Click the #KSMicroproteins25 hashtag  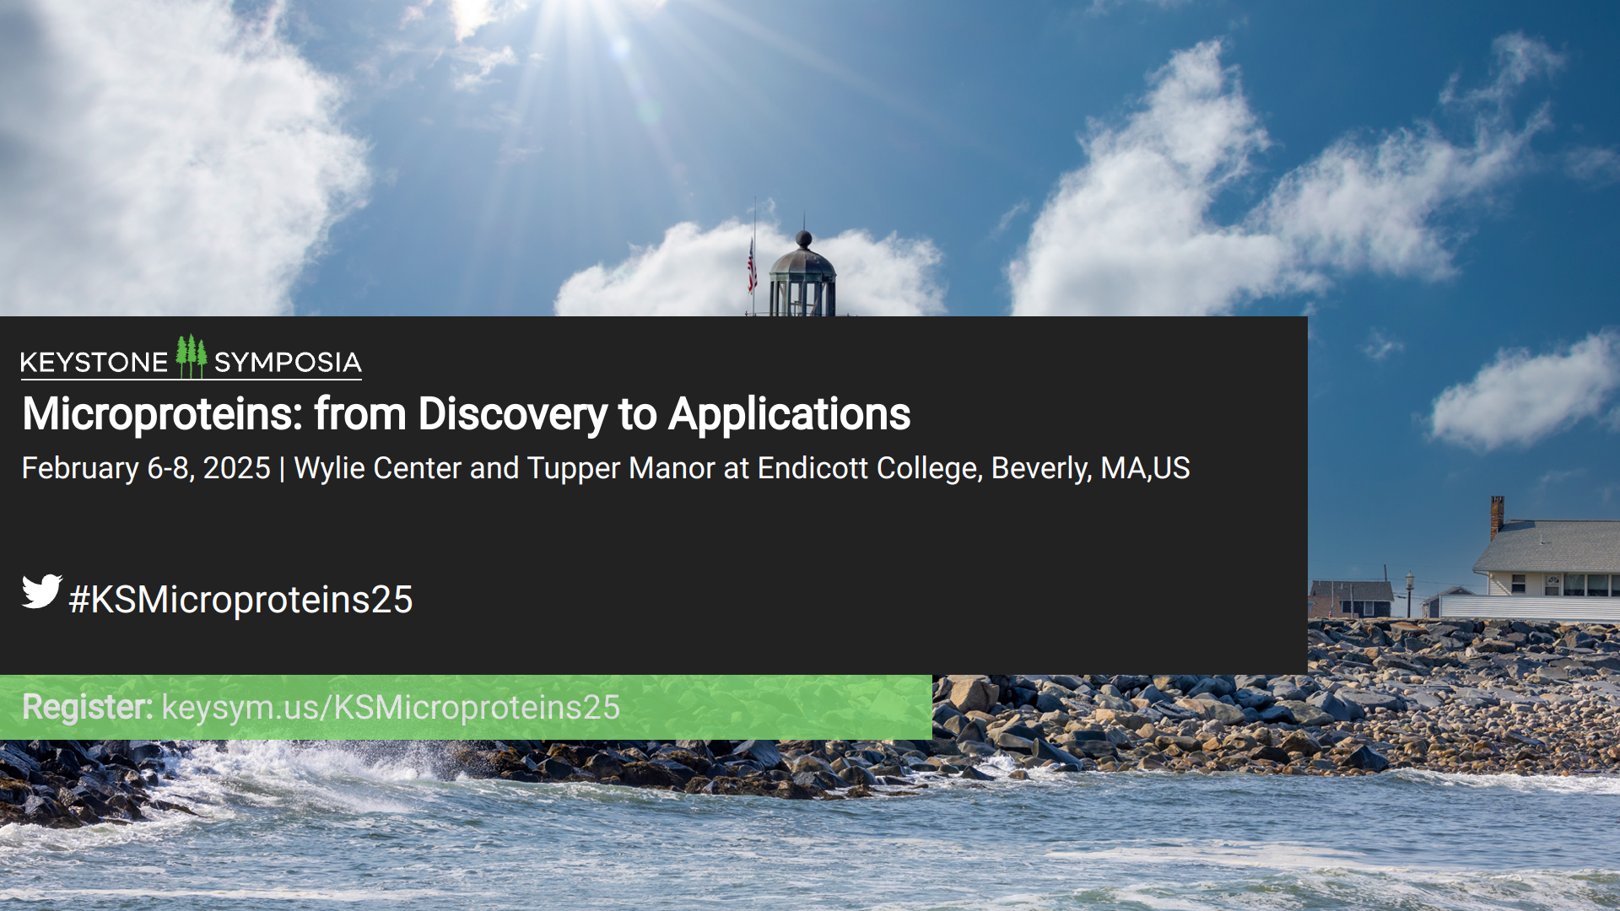point(240,600)
